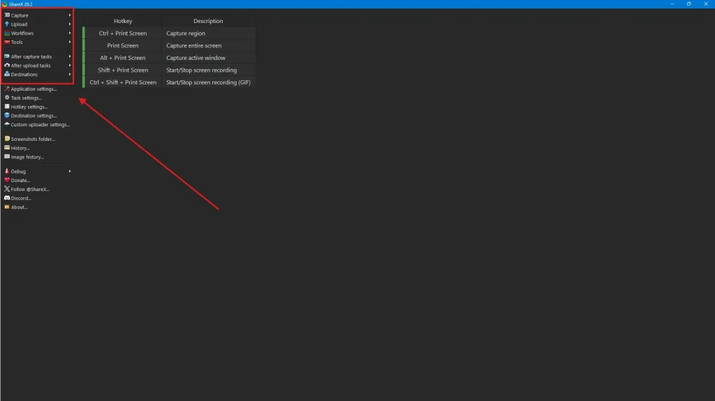The width and height of the screenshot is (715, 401).
Task: Open Hotkey settings
Action: pos(29,107)
